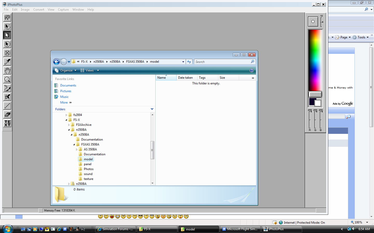Select the Text tool
This screenshot has height=233, width=374.
[x=7, y=123]
